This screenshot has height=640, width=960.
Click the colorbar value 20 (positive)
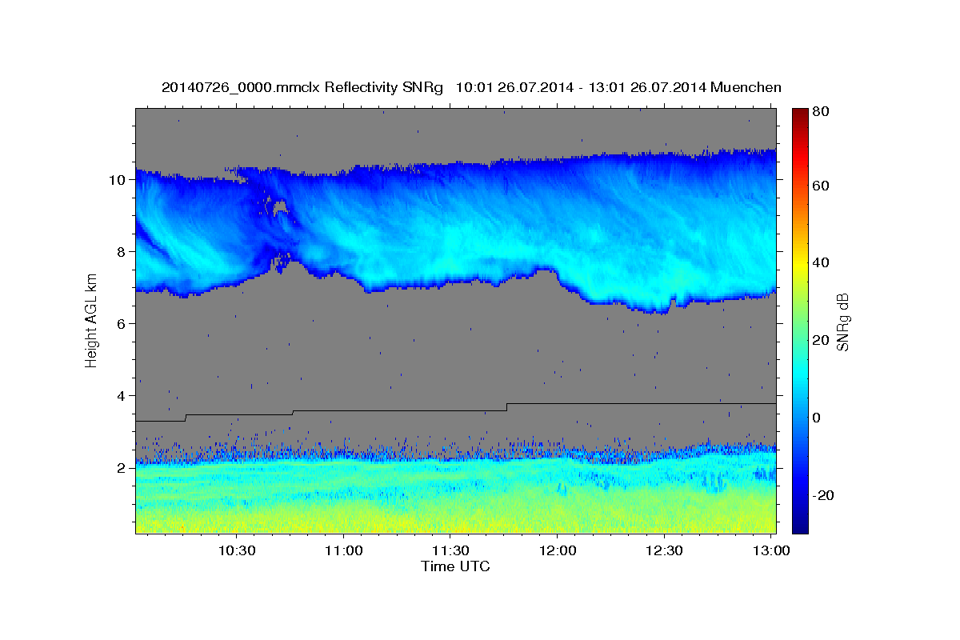pos(820,340)
